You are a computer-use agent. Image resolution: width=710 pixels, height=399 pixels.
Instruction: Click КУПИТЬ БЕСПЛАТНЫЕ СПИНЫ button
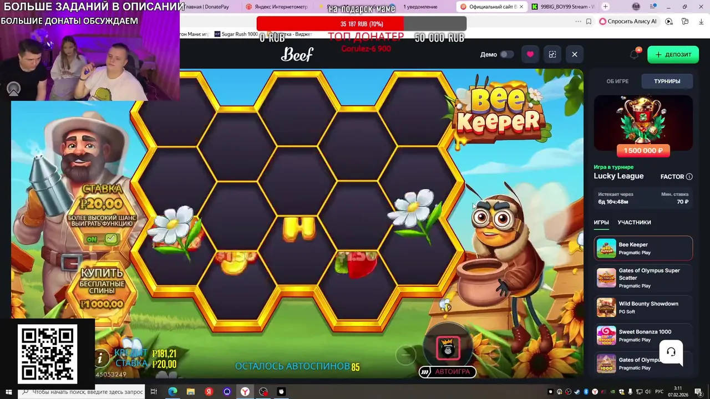tap(102, 289)
